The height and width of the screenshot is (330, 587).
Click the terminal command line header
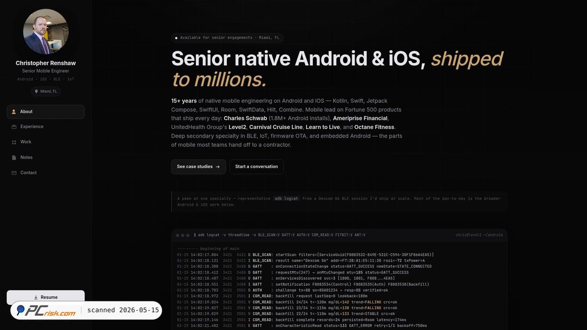click(279, 235)
